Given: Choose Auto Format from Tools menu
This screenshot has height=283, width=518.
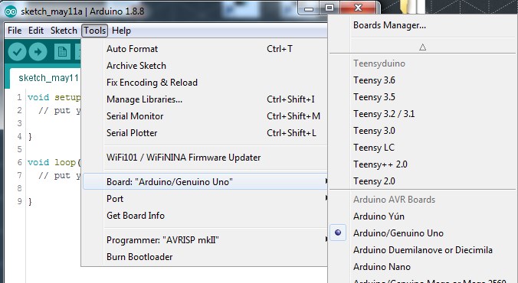Looking at the screenshot, I should pos(204,49).
